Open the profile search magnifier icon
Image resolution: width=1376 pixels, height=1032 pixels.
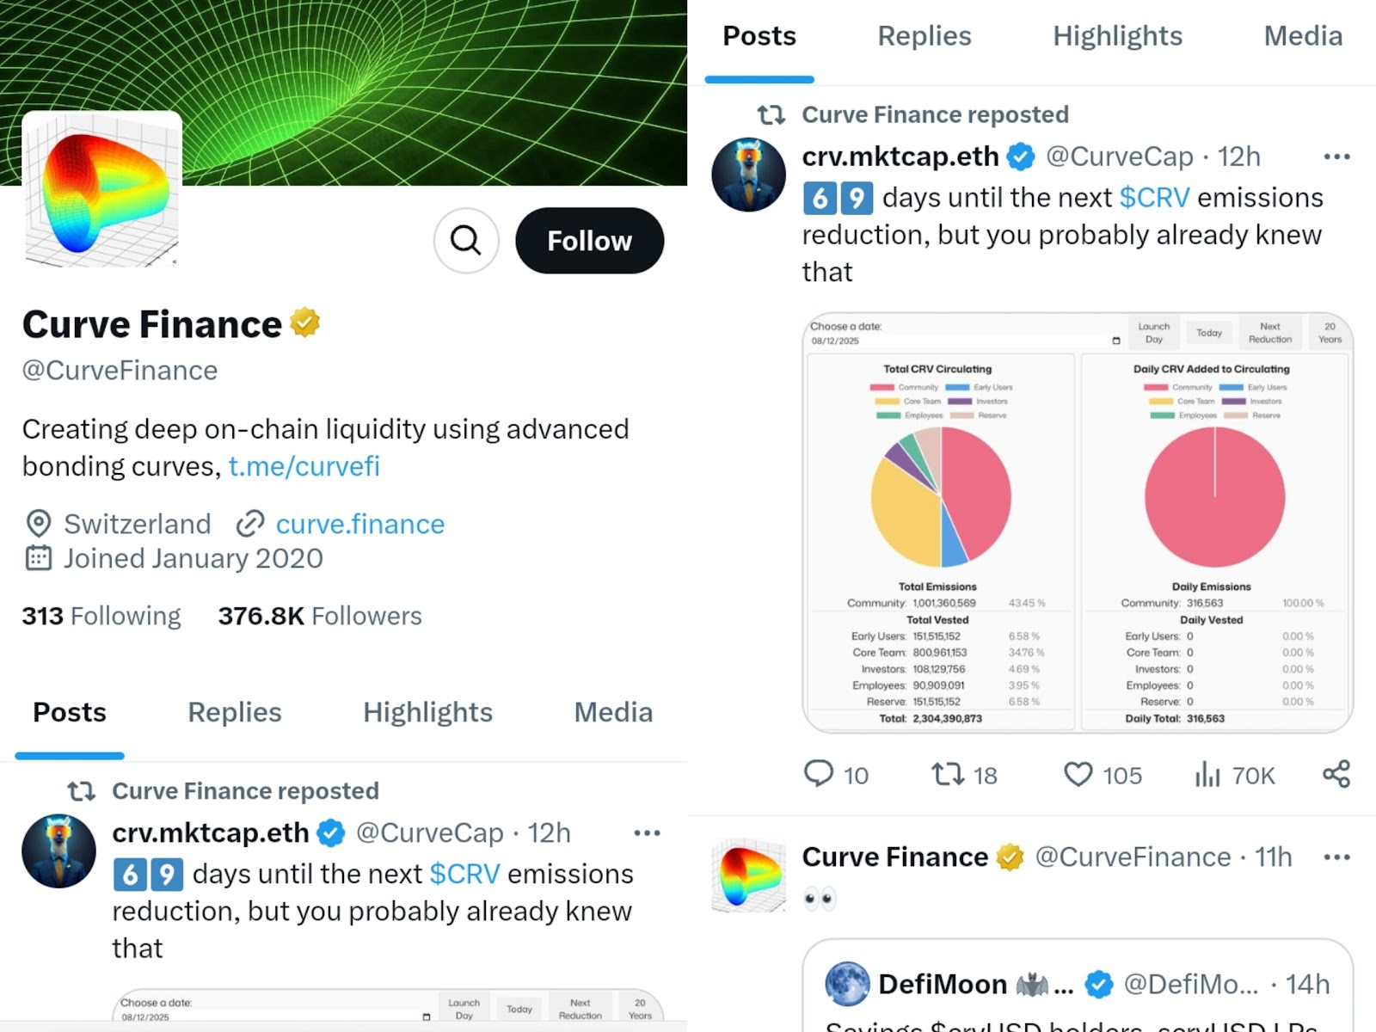click(466, 241)
